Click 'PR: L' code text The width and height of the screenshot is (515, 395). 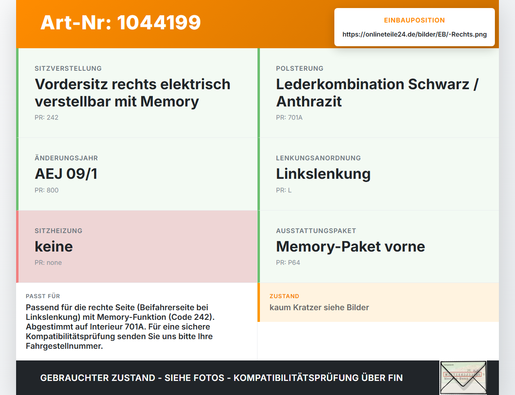point(284,190)
